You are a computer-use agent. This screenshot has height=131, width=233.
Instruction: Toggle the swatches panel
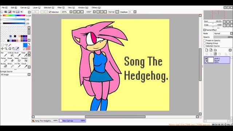coord(18,12)
